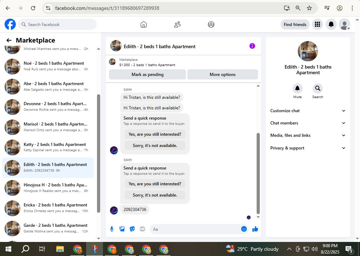Click the browser reload button

pyautogui.click(x=33, y=8)
